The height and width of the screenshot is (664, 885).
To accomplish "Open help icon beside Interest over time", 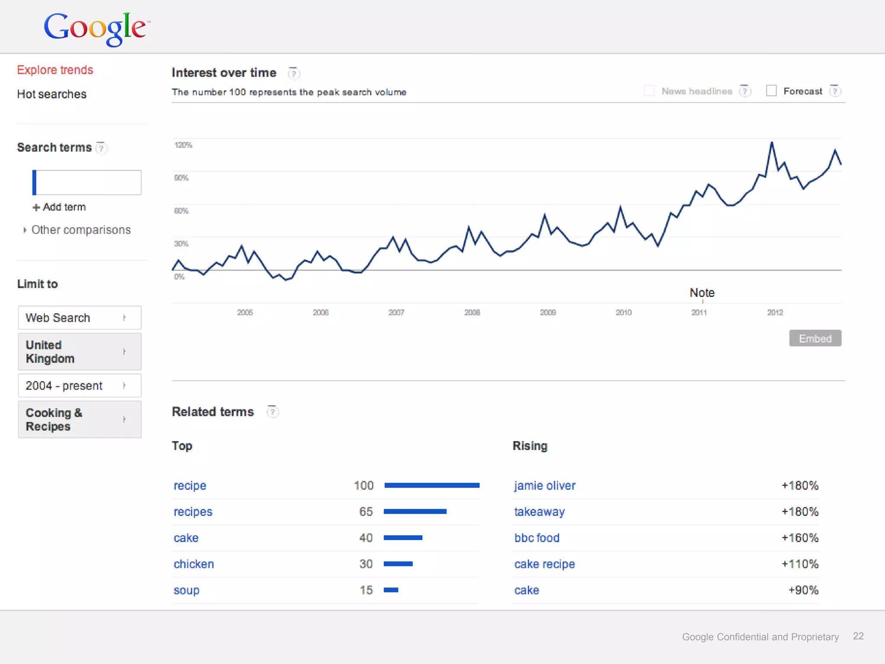I will coord(294,73).
